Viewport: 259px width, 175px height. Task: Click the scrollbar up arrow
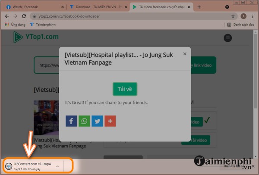click(256, 32)
